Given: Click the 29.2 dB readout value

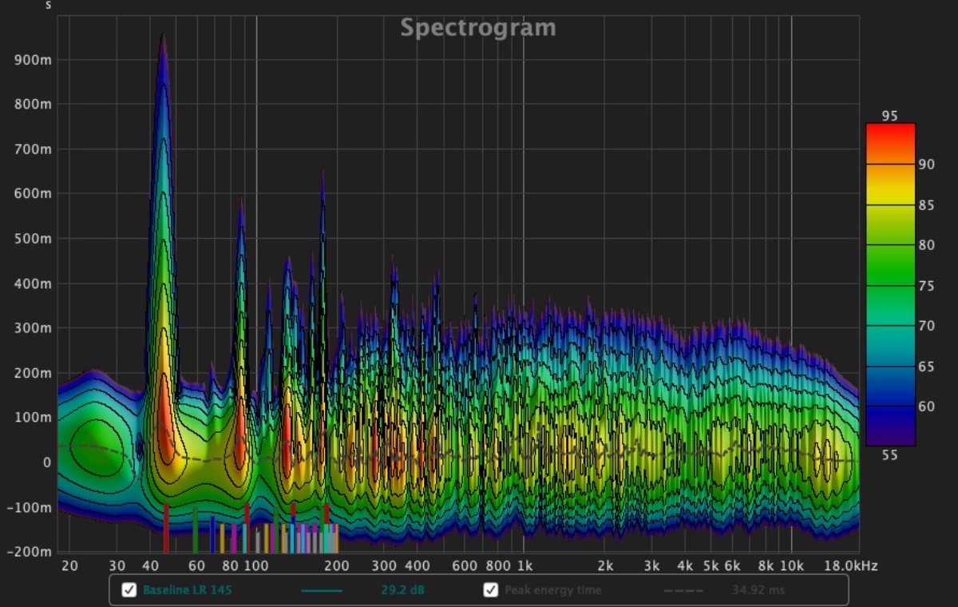Looking at the screenshot, I should (401, 590).
